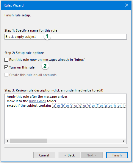The image size is (133, 163).
Task: Click the green number 1 marker
Action: tap(47, 36)
